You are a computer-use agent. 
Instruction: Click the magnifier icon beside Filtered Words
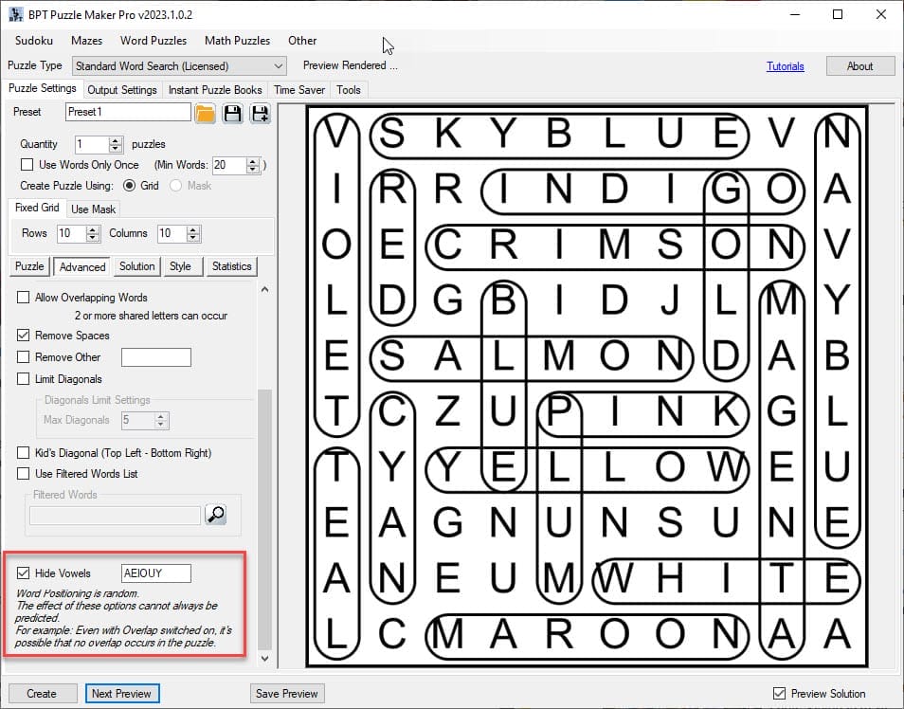216,515
